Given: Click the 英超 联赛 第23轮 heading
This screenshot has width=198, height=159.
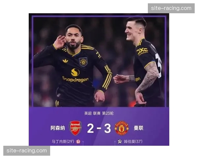Looking at the screenshot, I should 99,113.
